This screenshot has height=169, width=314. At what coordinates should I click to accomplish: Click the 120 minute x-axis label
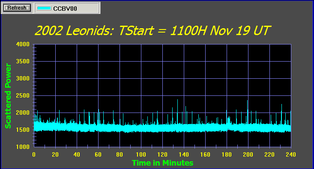(162, 154)
